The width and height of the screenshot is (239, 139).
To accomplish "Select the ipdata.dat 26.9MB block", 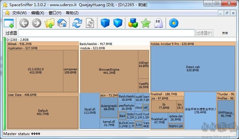I will pyautogui.click(x=176, y=118).
